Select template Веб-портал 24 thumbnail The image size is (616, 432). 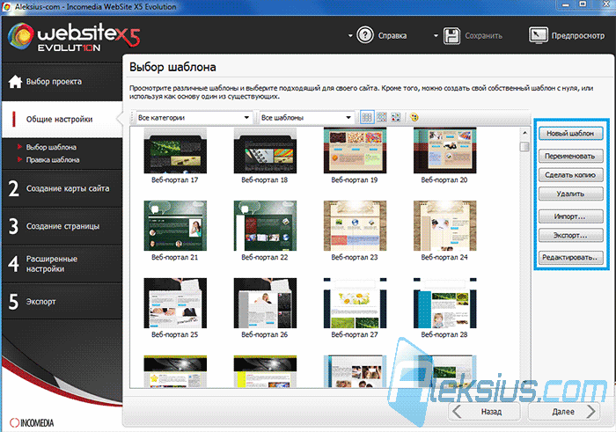point(445,226)
